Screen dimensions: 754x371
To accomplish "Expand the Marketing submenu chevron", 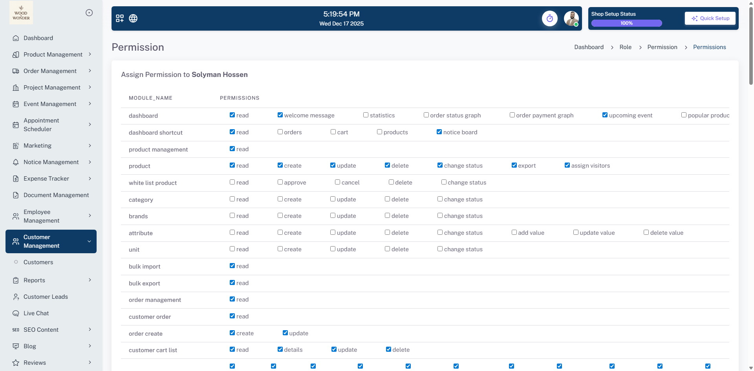I will (x=90, y=146).
